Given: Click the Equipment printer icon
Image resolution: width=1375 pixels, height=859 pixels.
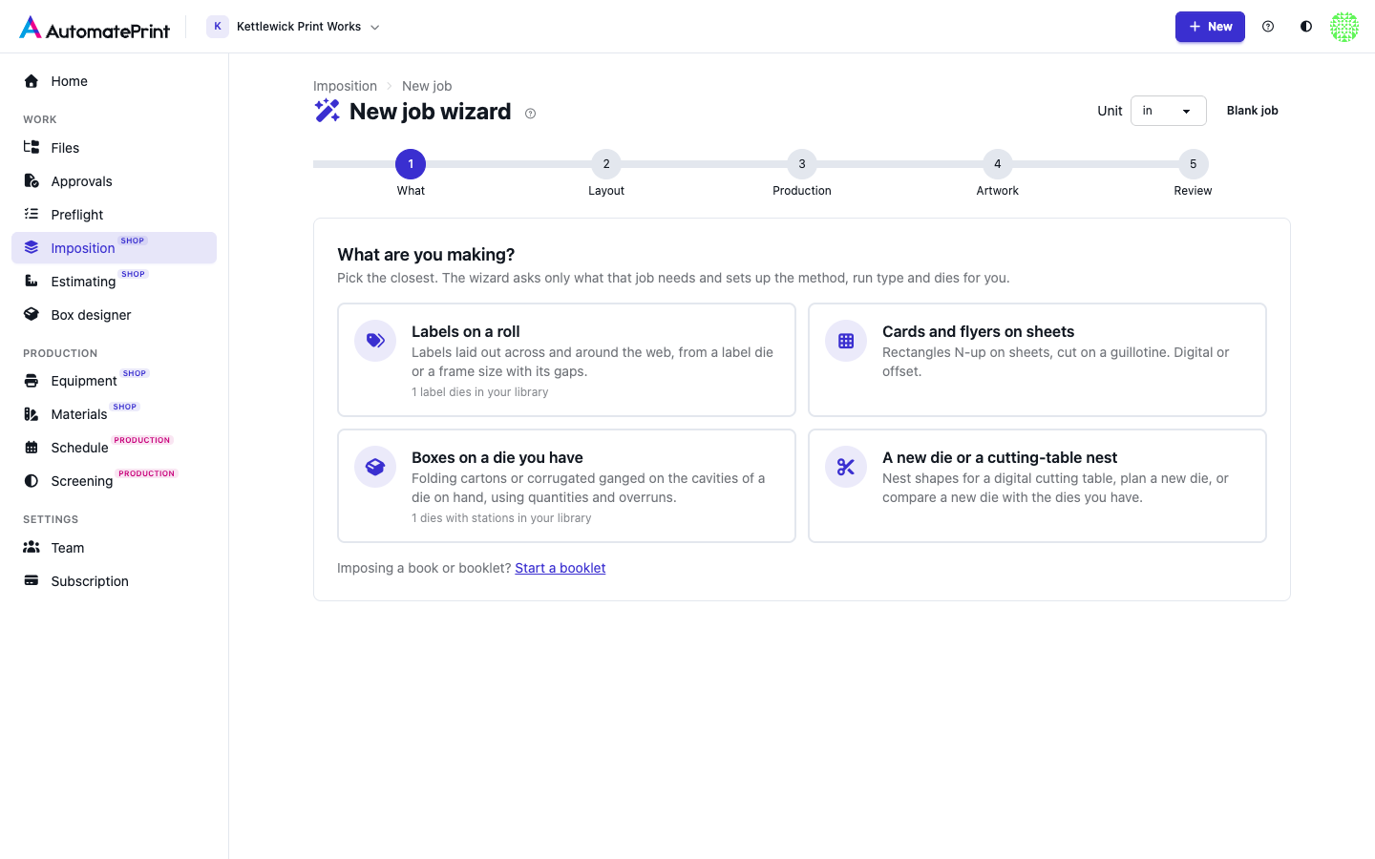Looking at the screenshot, I should [32, 380].
